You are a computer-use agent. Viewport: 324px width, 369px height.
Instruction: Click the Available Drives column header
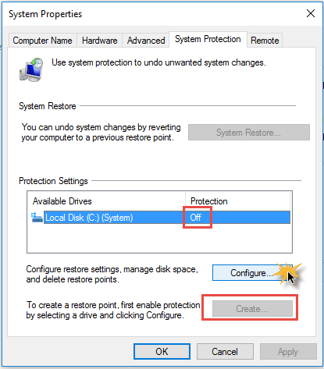pyautogui.click(x=106, y=201)
